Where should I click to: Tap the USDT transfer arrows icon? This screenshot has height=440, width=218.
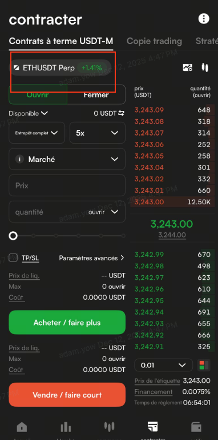tap(121, 113)
